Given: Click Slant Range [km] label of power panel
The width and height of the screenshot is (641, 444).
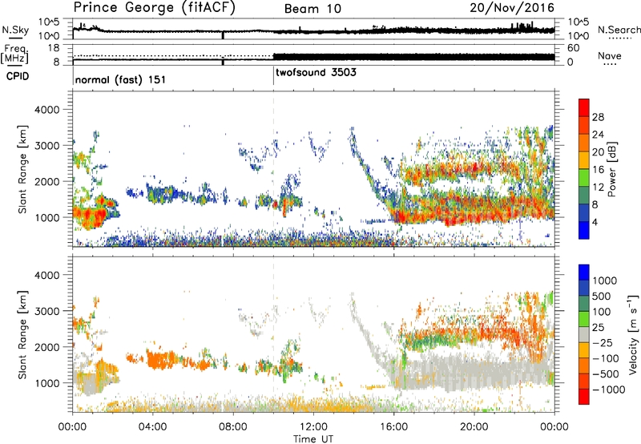Looking at the screenshot, I should [x=22, y=169].
